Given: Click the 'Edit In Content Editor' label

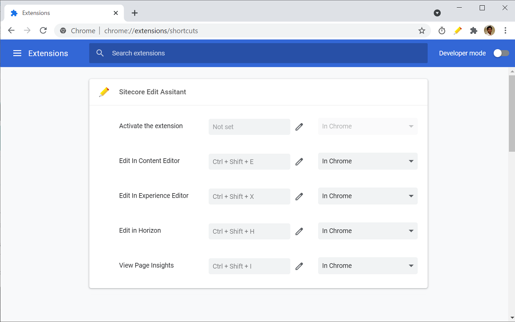Looking at the screenshot, I should (x=149, y=161).
